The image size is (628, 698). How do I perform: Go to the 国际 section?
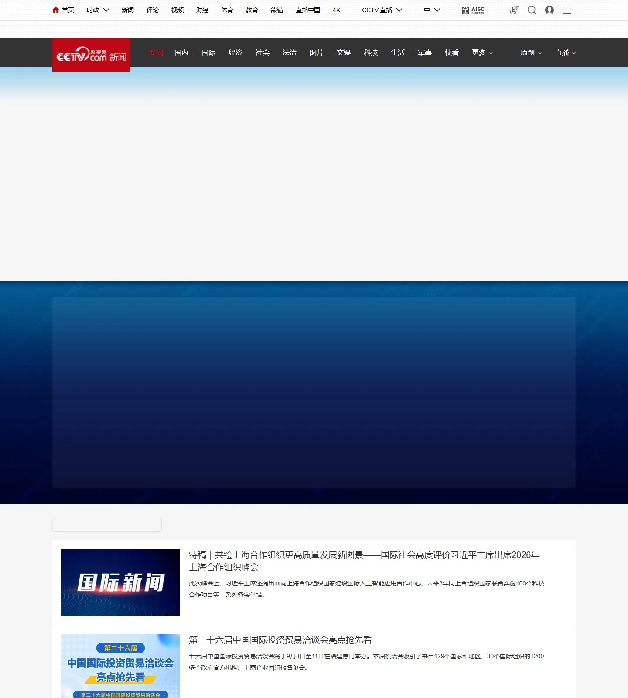[x=208, y=53]
